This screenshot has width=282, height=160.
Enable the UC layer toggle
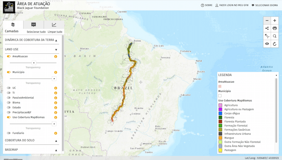point(9,88)
